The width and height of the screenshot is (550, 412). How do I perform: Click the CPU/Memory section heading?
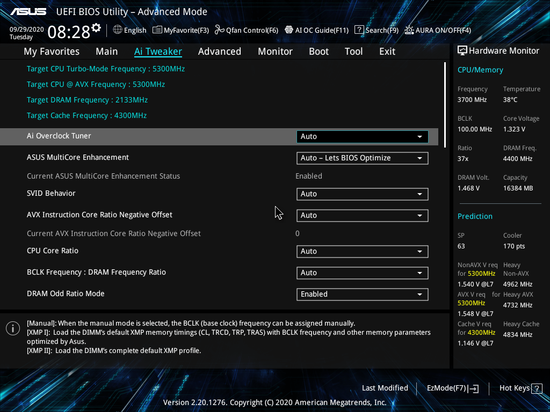coord(480,70)
